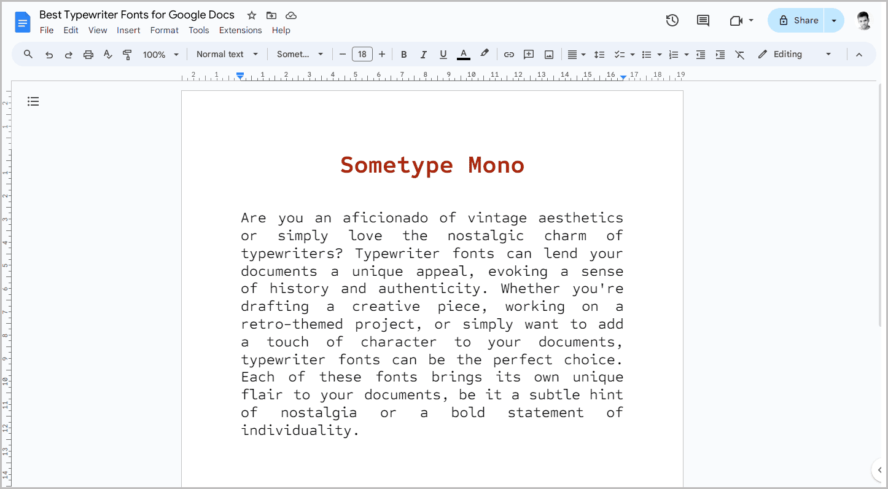Show the side panel arrow
This screenshot has width=888, height=489.
point(879,470)
